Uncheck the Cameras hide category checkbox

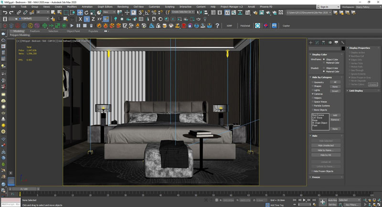(313, 94)
